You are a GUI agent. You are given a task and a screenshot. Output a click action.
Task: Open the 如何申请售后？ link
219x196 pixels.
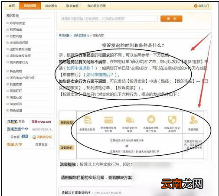tap(100, 75)
